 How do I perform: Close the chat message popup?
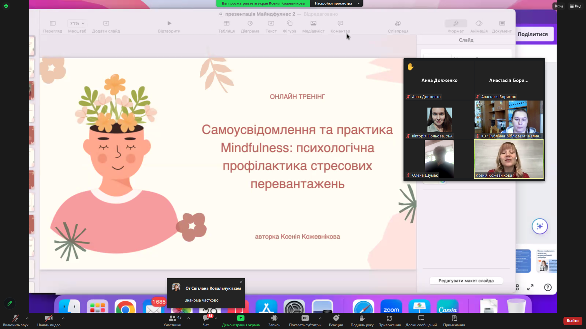(241, 282)
